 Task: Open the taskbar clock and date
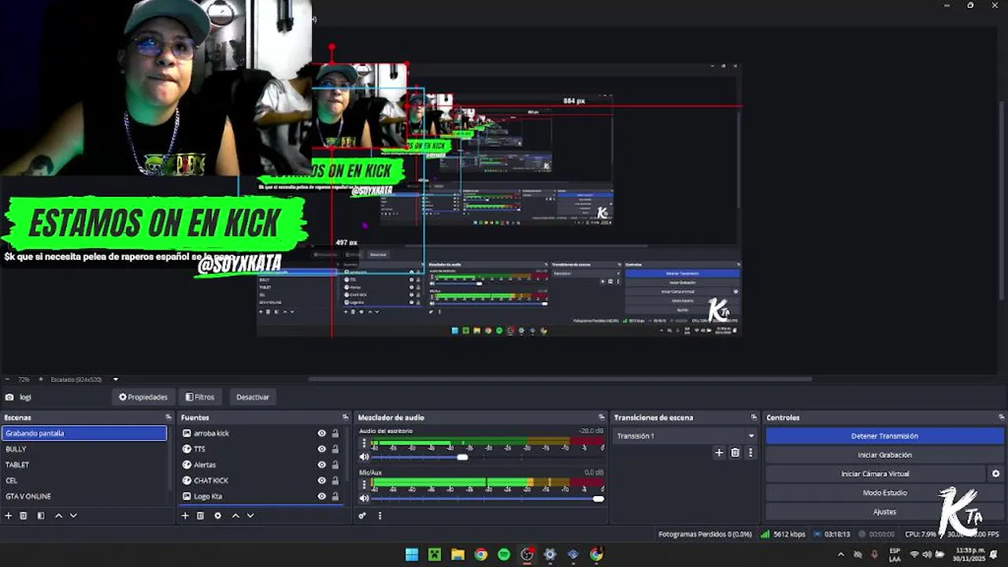coord(969,554)
